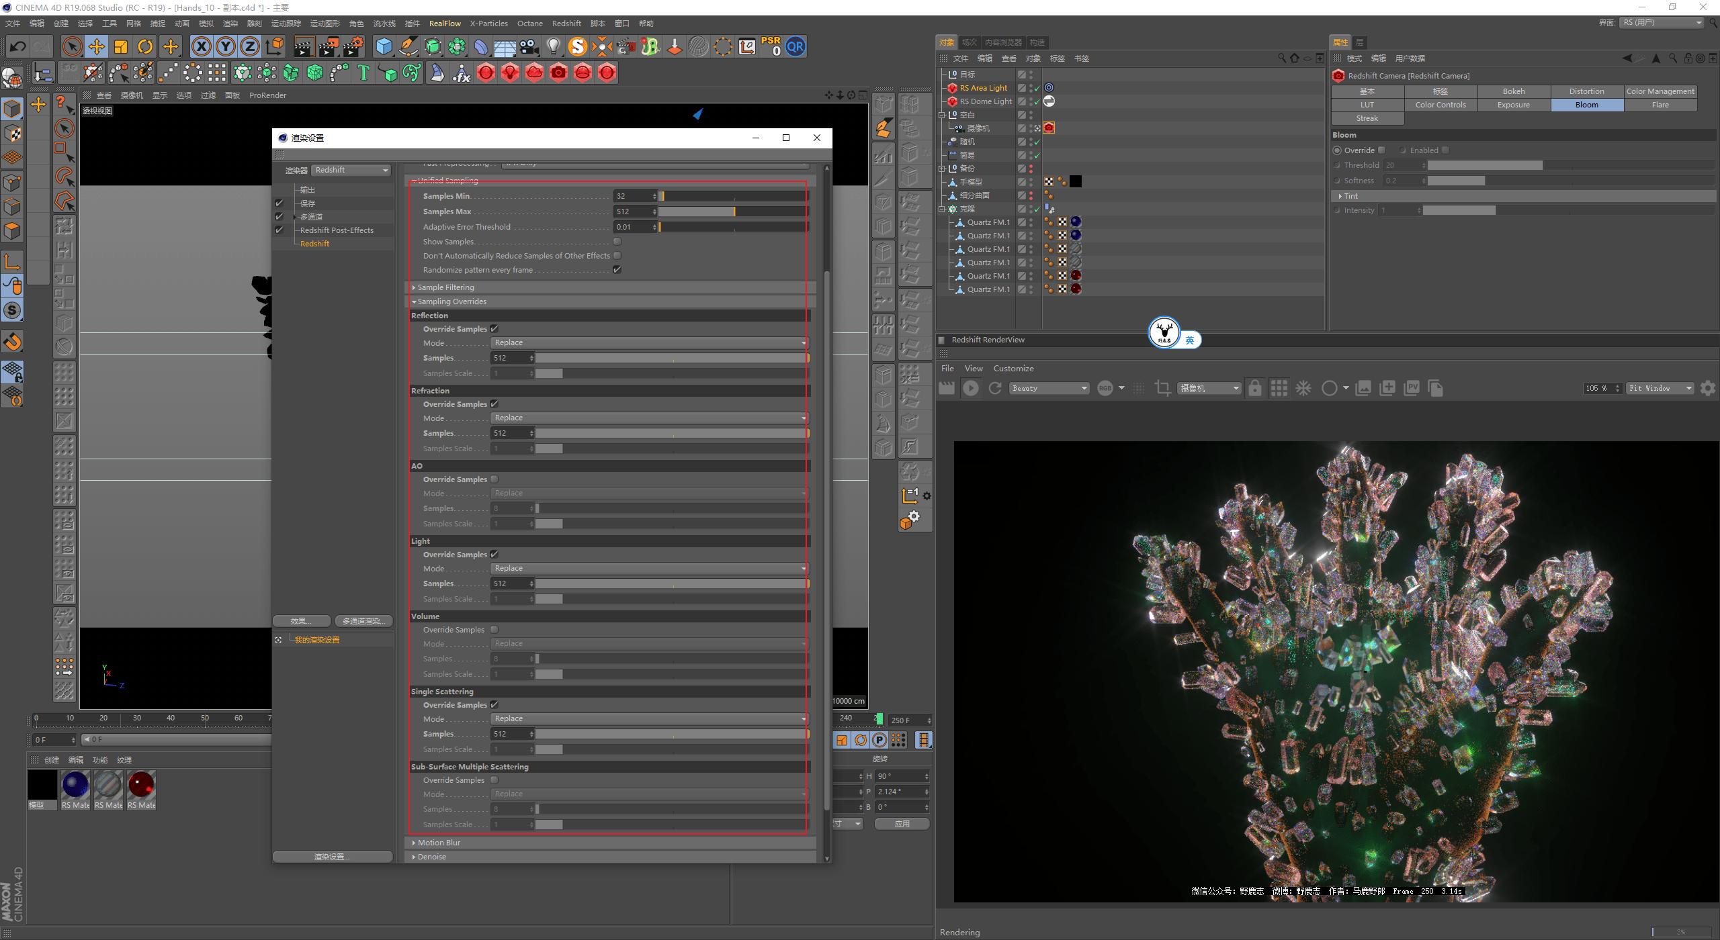This screenshot has height=940, width=1720.
Task: Click the 多通道渲染 button
Action: pos(363,621)
